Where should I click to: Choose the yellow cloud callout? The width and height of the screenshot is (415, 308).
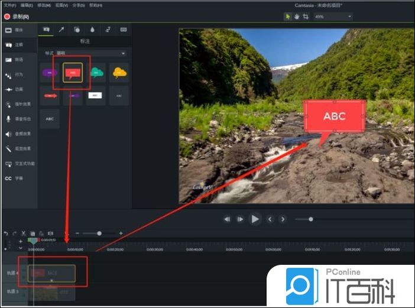(x=119, y=73)
